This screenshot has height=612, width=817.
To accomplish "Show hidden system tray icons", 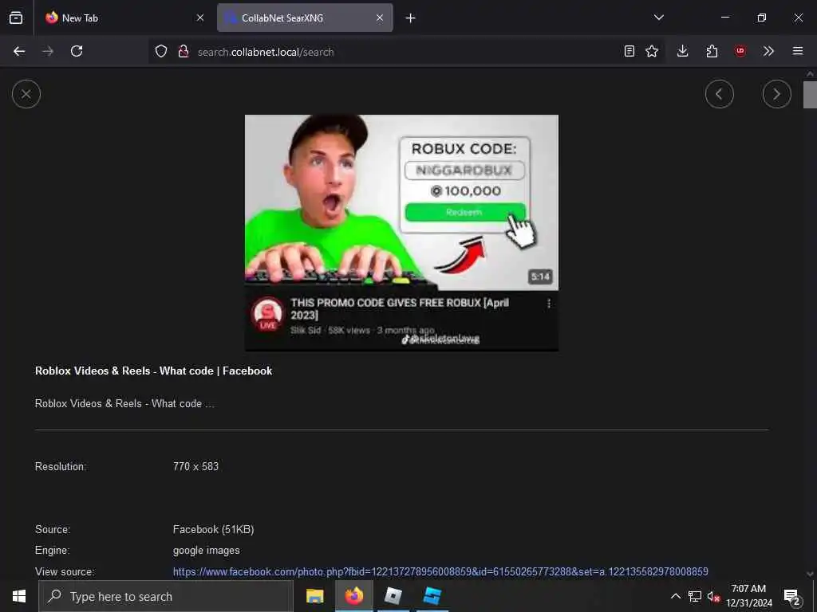I will pos(675,596).
